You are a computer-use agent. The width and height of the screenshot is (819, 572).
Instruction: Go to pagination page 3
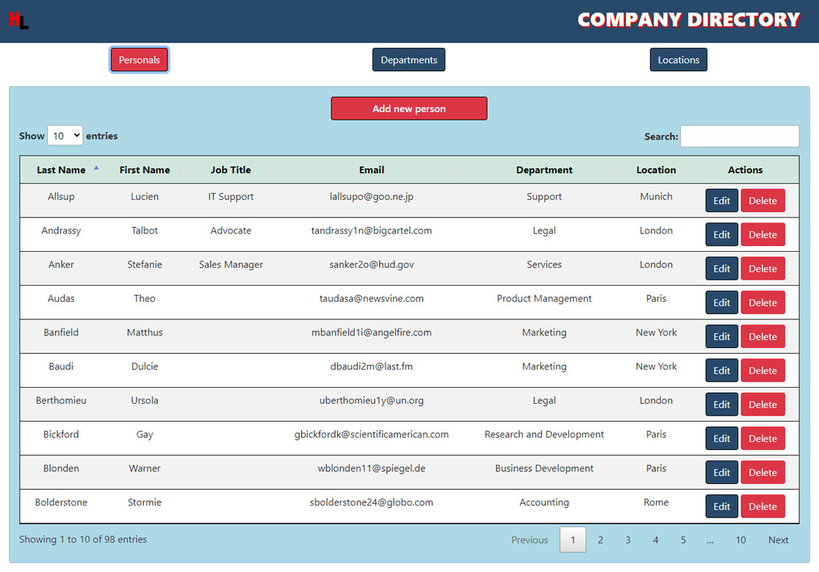(x=628, y=540)
